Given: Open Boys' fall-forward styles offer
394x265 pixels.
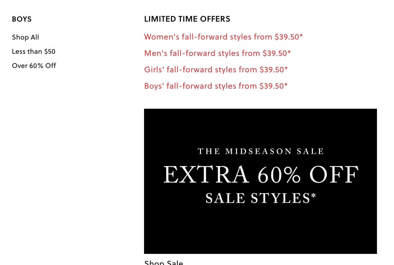Looking at the screenshot, I should pyautogui.click(x=216, y=86).
